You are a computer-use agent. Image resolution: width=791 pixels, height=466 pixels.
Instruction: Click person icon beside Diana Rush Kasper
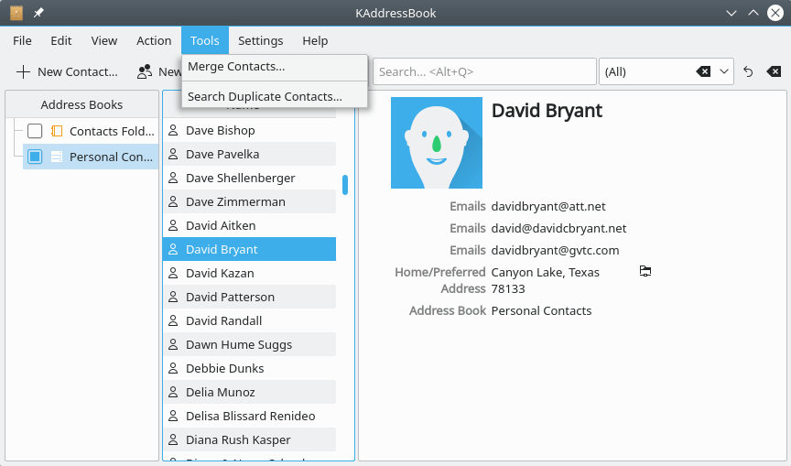click(173, 439)
